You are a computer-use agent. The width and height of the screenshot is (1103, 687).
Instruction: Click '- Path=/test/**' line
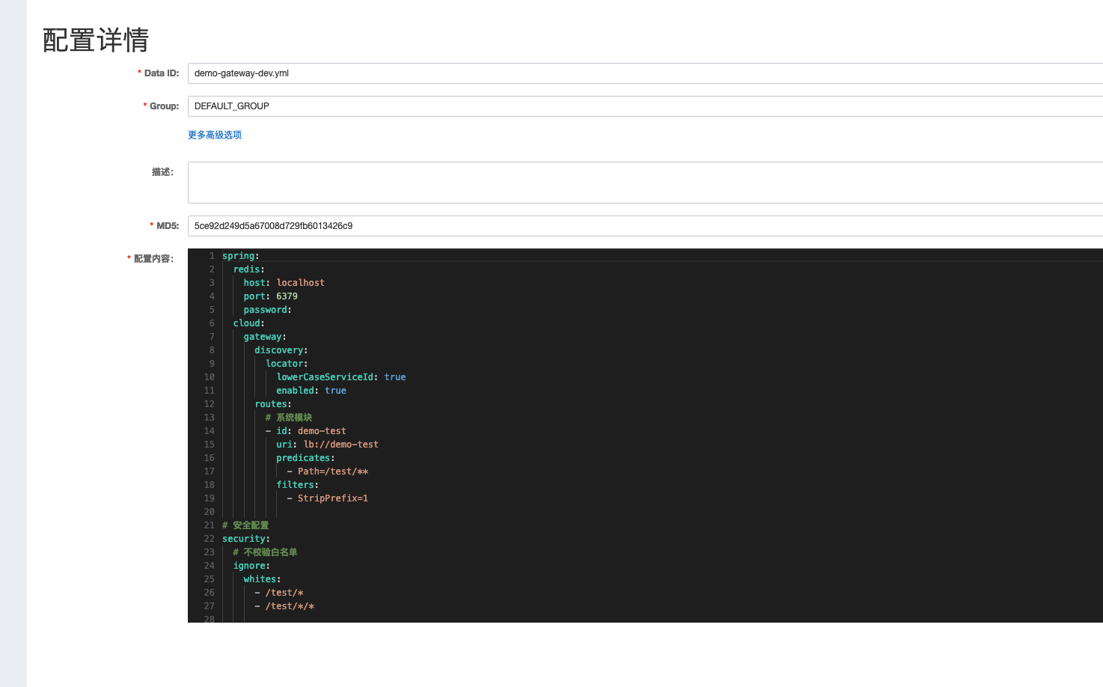tap(328, 471)
